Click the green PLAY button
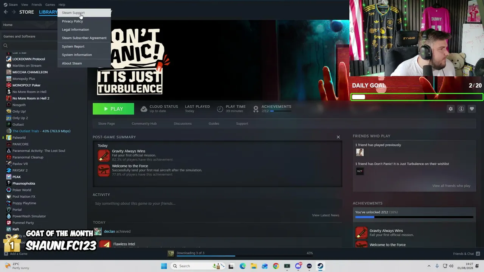 [x=113, y=109]
